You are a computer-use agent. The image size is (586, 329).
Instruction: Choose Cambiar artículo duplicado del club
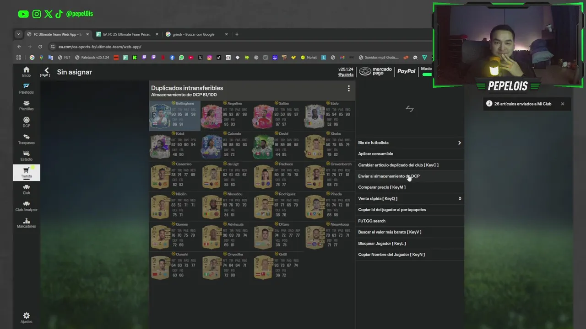coord(410,165)
